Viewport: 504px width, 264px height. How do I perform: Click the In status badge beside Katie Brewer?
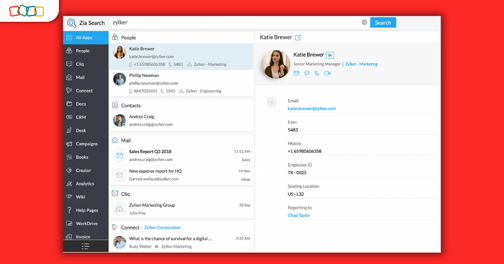click(x=330, y=55)
